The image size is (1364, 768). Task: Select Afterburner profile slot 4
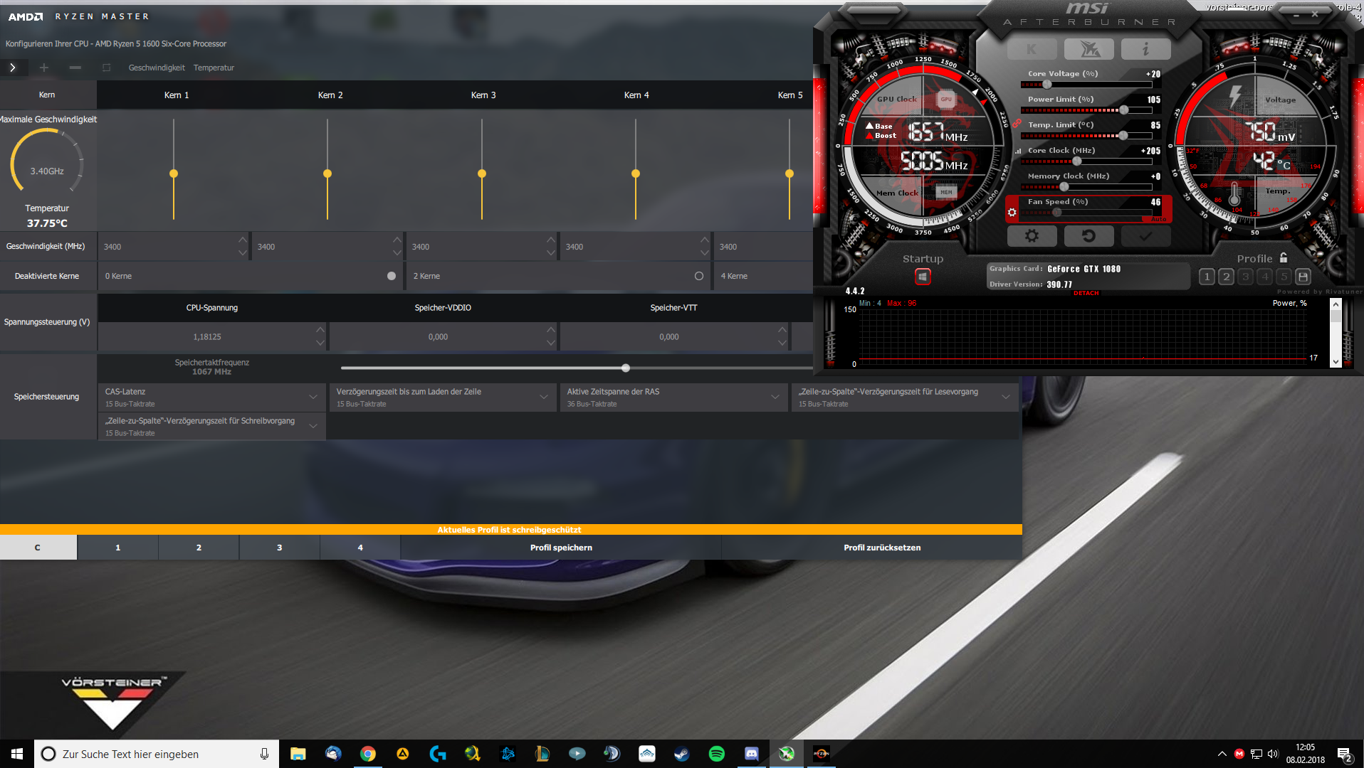coord(1264,277)
